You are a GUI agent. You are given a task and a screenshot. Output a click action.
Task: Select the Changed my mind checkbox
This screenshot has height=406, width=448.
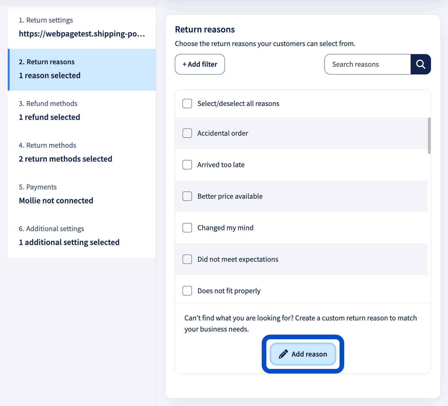pos(187,228)
